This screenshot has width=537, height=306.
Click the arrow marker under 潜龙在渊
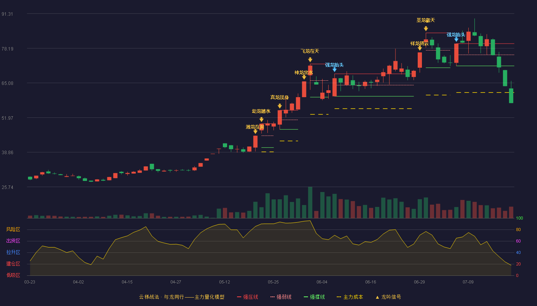point(255,132)
